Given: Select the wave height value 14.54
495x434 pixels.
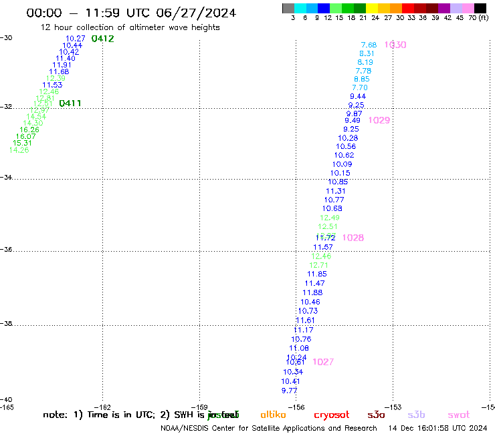Looking at the screenshot, I should (36, 117).
